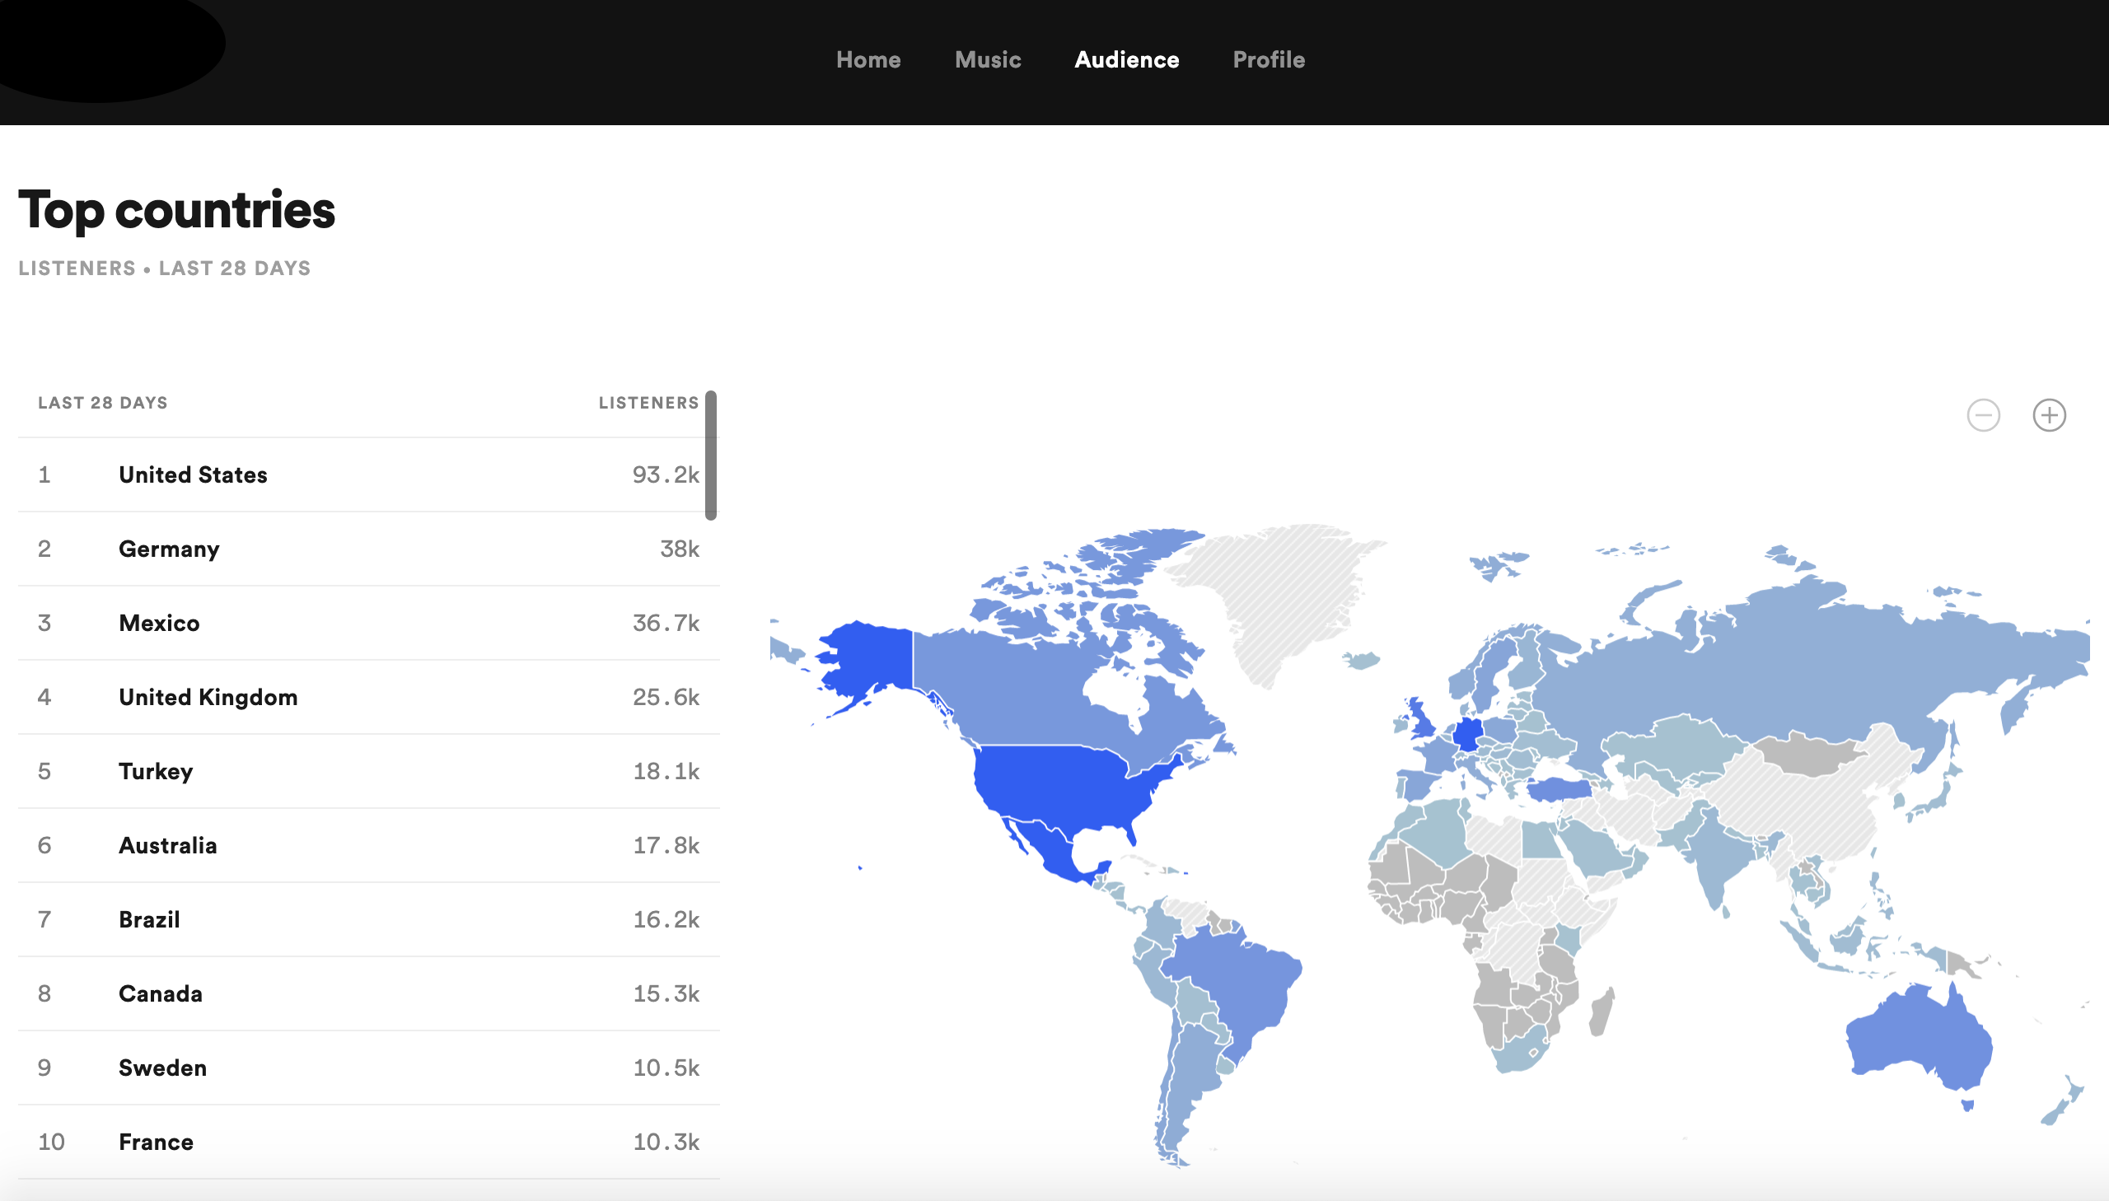Select the United States row
The height and width of the screenshot is (1201, 2109).
coord(193,474)
